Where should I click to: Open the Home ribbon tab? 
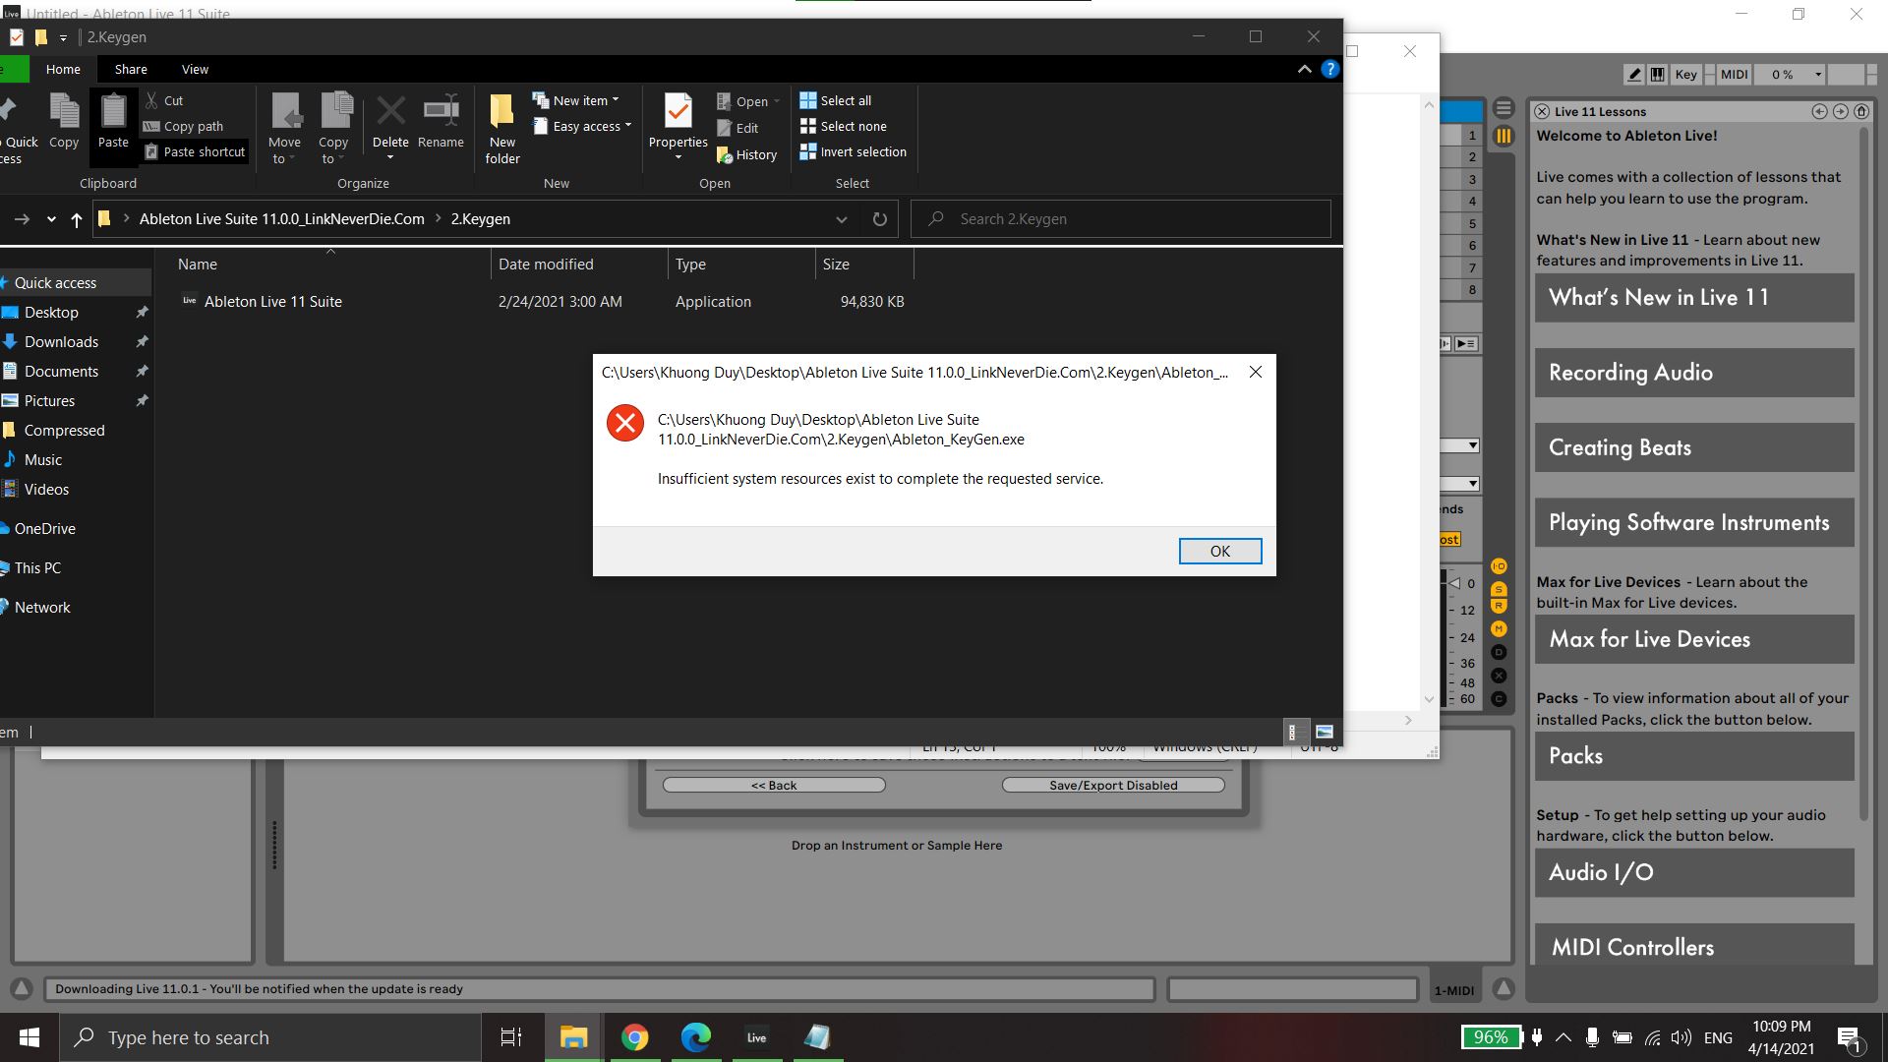click(63, 69)
